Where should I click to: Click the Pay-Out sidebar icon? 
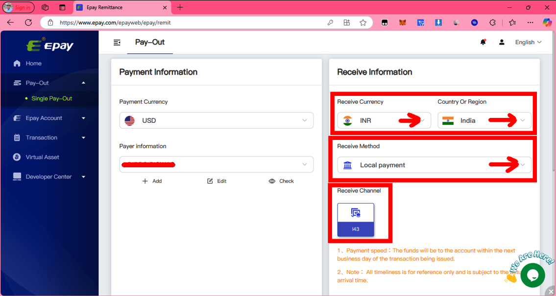point(17,83)
